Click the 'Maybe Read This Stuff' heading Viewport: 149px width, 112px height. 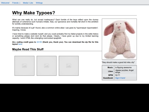pyautogui.click(x=28, y=49)
